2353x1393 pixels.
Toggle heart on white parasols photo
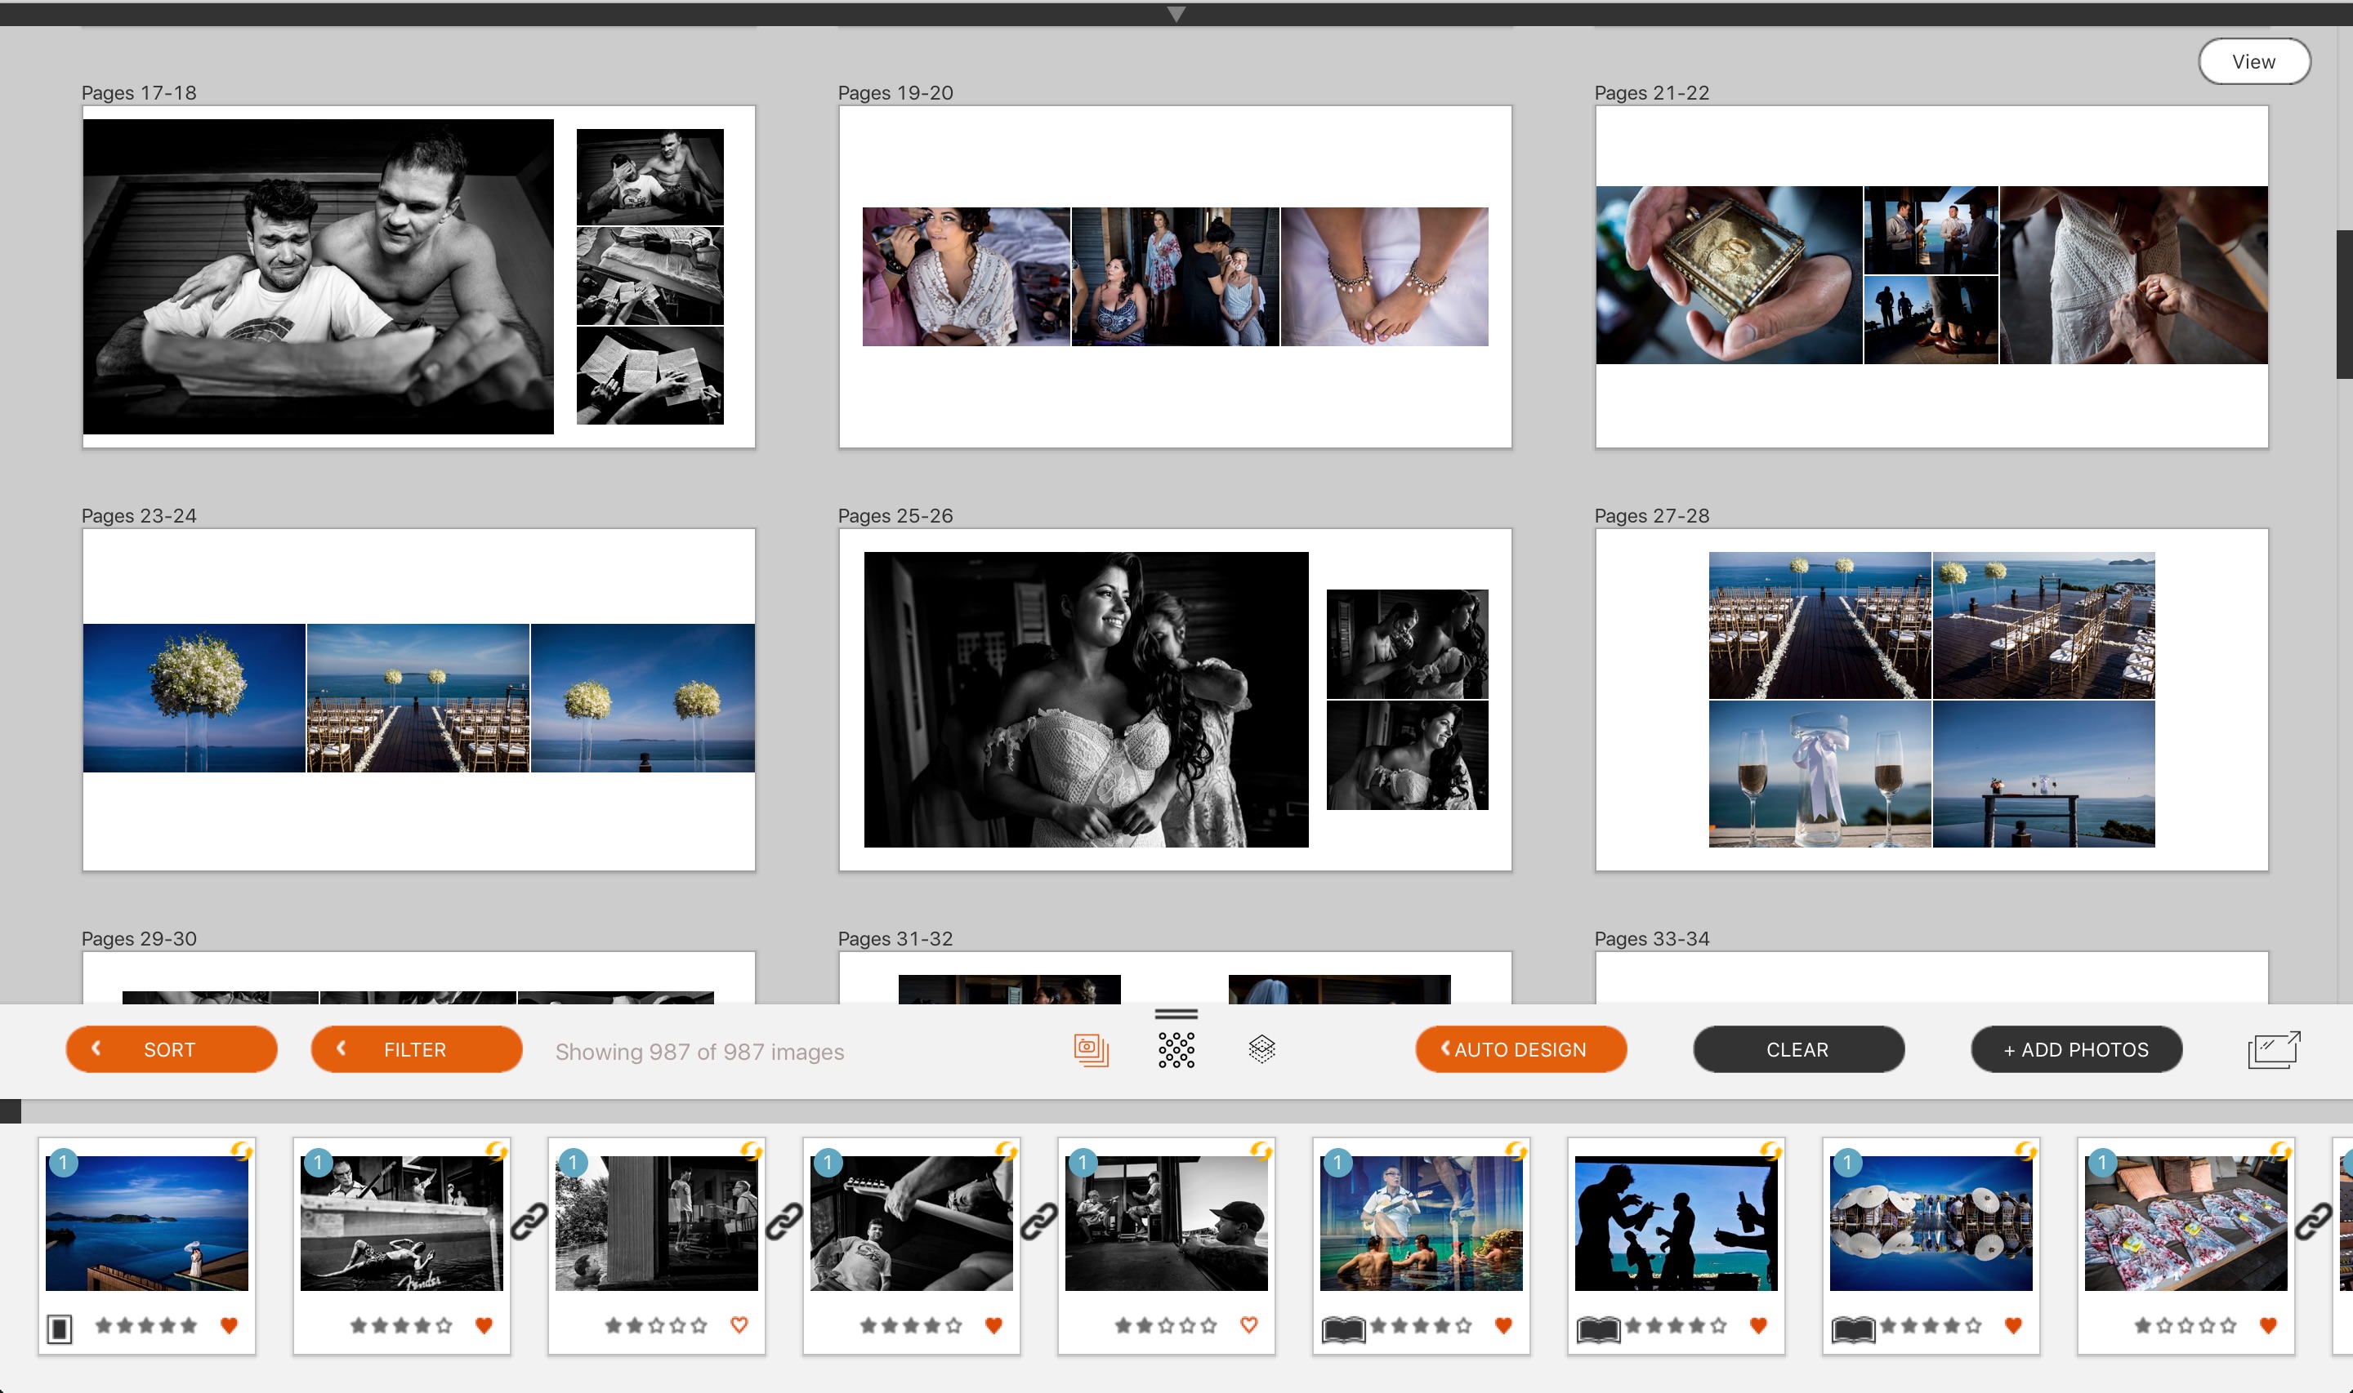(x=2013, y=1325)
